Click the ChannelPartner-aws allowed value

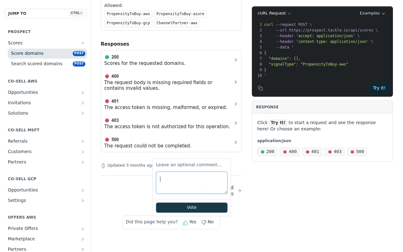click(x=177, y=23)
